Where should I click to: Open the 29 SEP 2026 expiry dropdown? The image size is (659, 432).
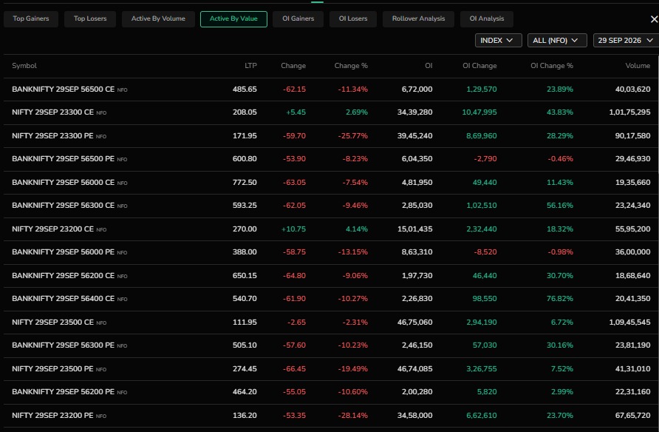pos(626,41)
